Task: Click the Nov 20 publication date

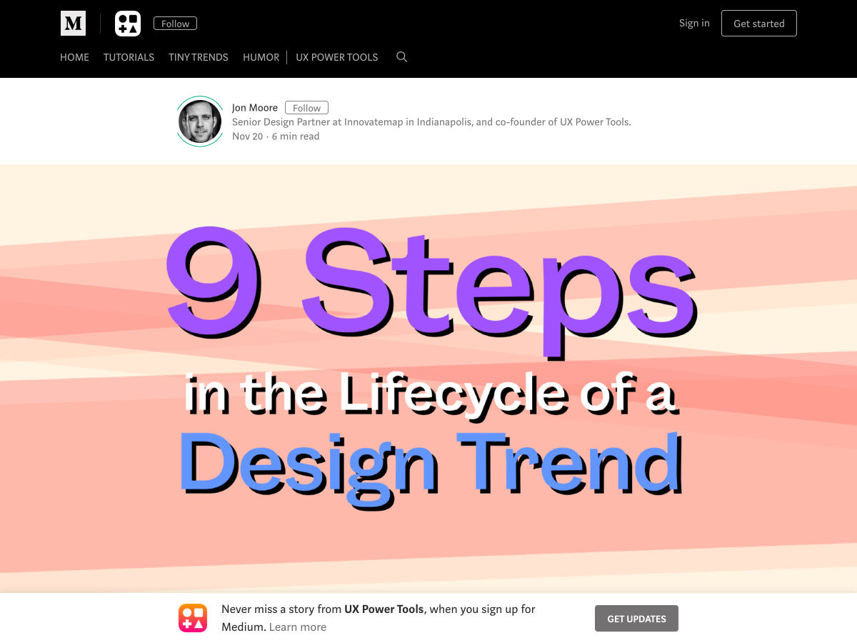Action: [247, 136]
